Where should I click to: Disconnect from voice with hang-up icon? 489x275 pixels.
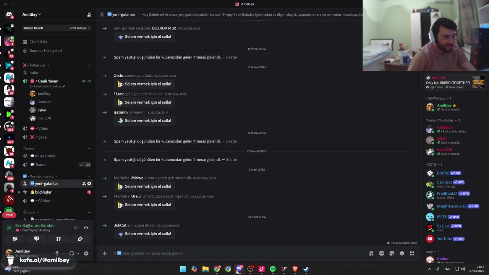click(x=86, y=228)
